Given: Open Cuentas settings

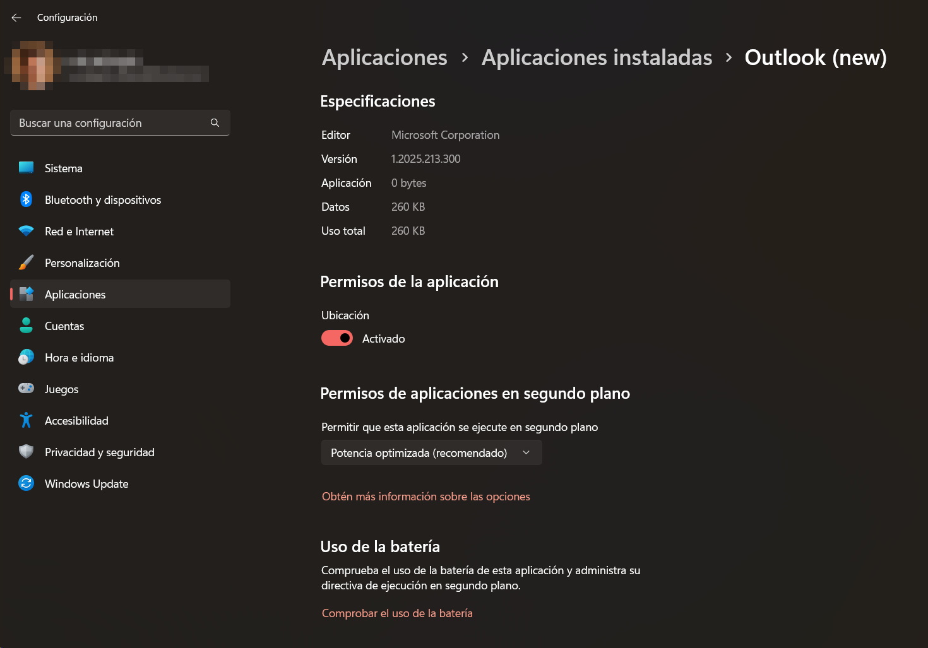Looking at the screenshot, I should [120, 326].
